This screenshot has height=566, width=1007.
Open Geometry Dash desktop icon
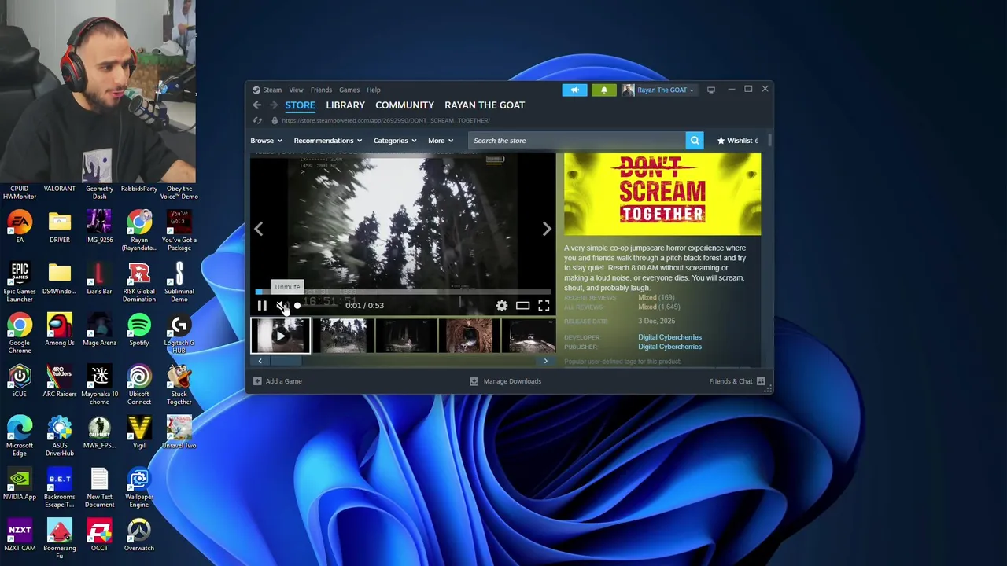tap(99, 192)
